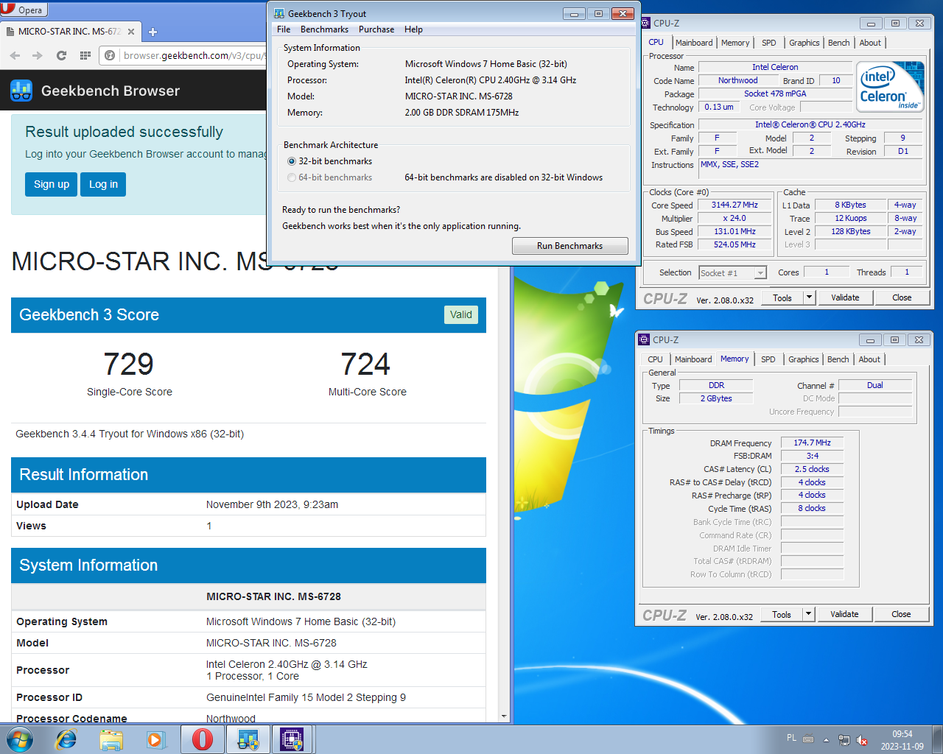Switch to Opera on the taskbar
The width and height of the screenshot is (943, 754).
point(203,739)
